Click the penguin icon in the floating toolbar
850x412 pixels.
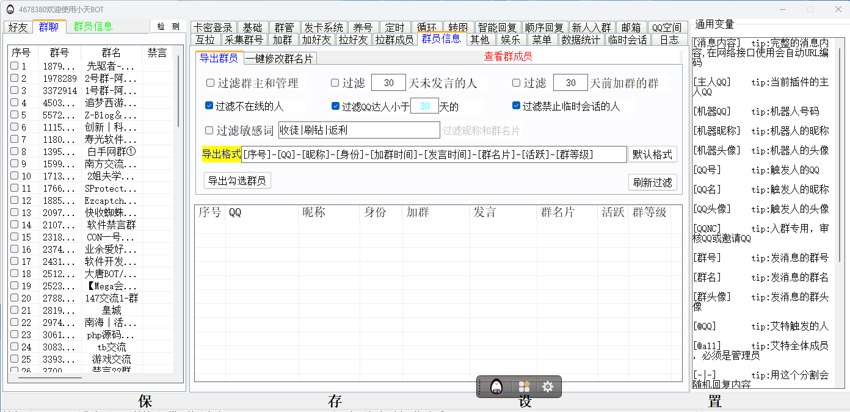(497, 387)
